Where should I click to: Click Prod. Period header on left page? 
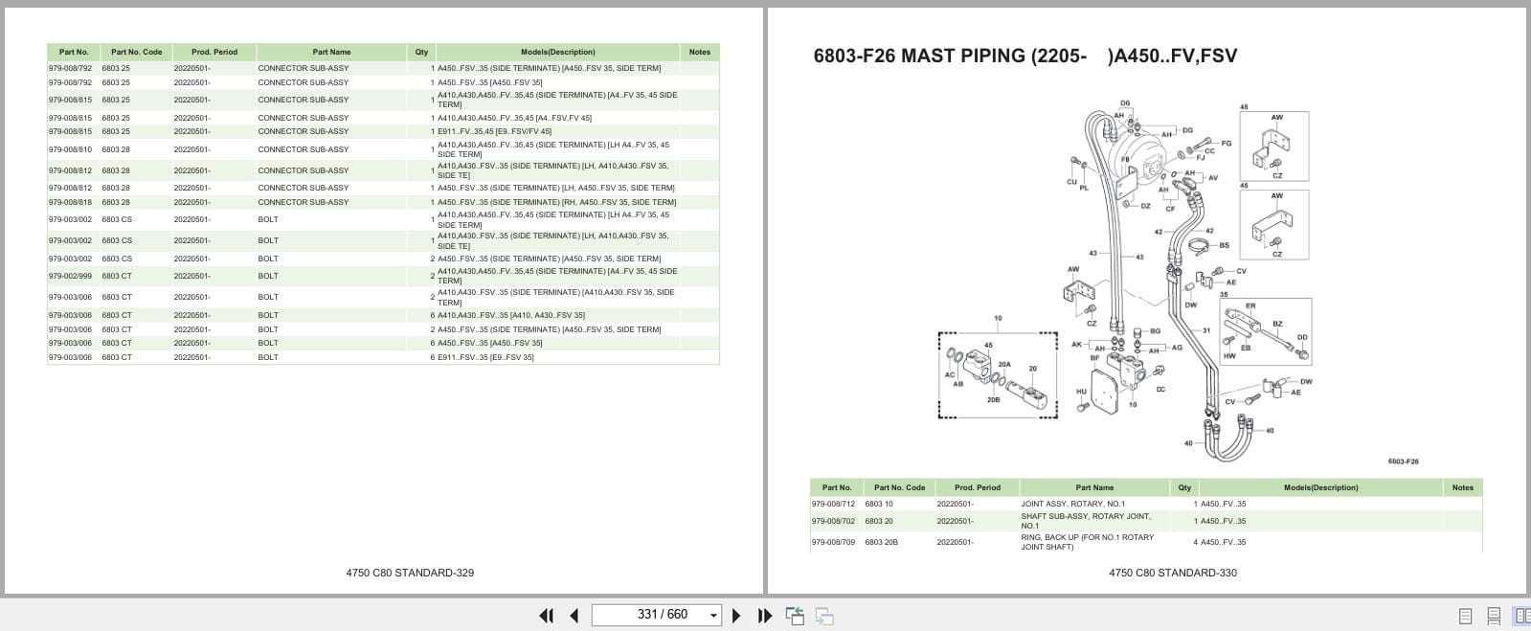pyautogui.click(x=214, y=52)
